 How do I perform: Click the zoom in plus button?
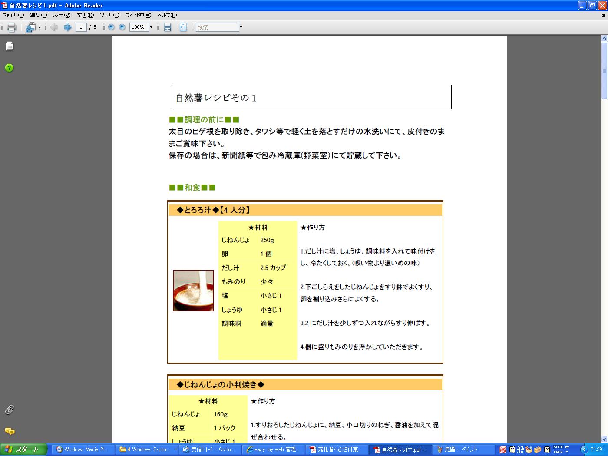(x=122, y=27)
